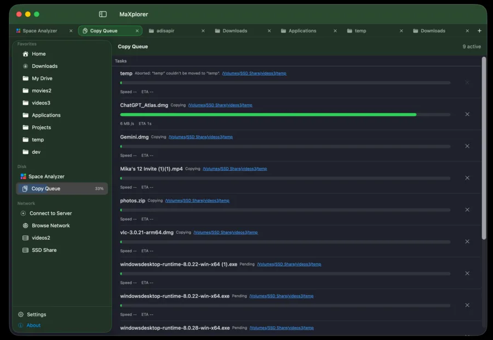
Task: Switch to Applications tab
Action: coord(302,31)
